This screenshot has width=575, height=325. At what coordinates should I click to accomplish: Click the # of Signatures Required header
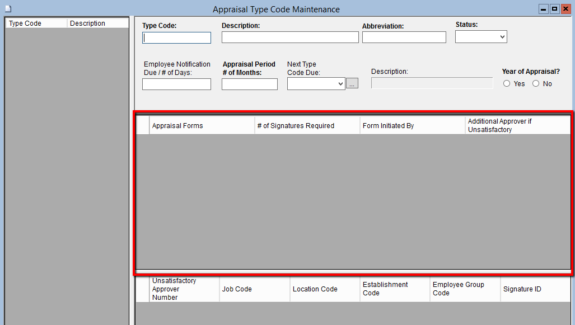(x=307, y=126)
